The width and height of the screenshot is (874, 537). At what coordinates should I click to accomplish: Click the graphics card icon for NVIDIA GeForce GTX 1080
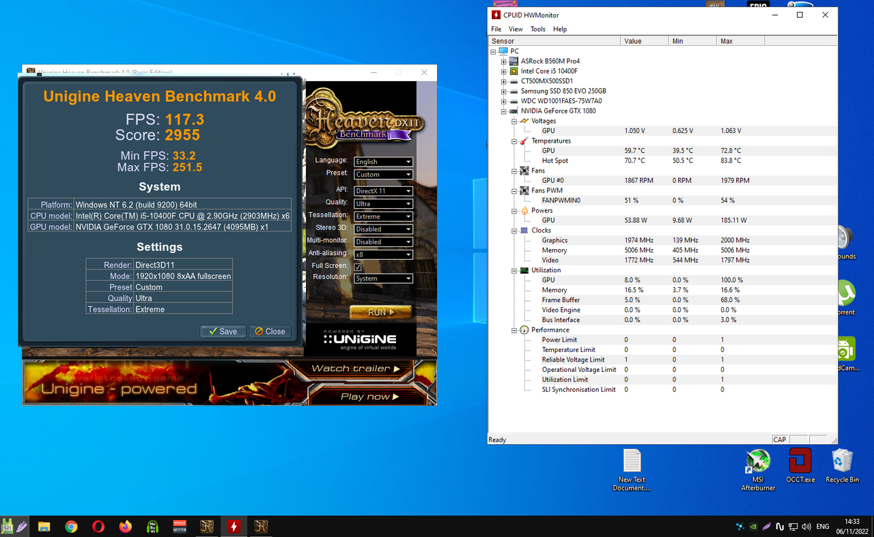pos(514,111)
